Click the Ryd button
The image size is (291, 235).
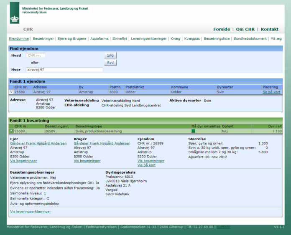[x=110, y=63]
